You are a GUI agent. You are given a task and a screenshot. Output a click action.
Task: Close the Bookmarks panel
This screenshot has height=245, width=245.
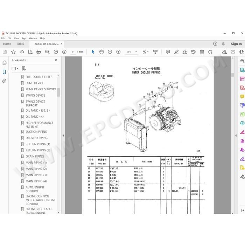point(56,60)
